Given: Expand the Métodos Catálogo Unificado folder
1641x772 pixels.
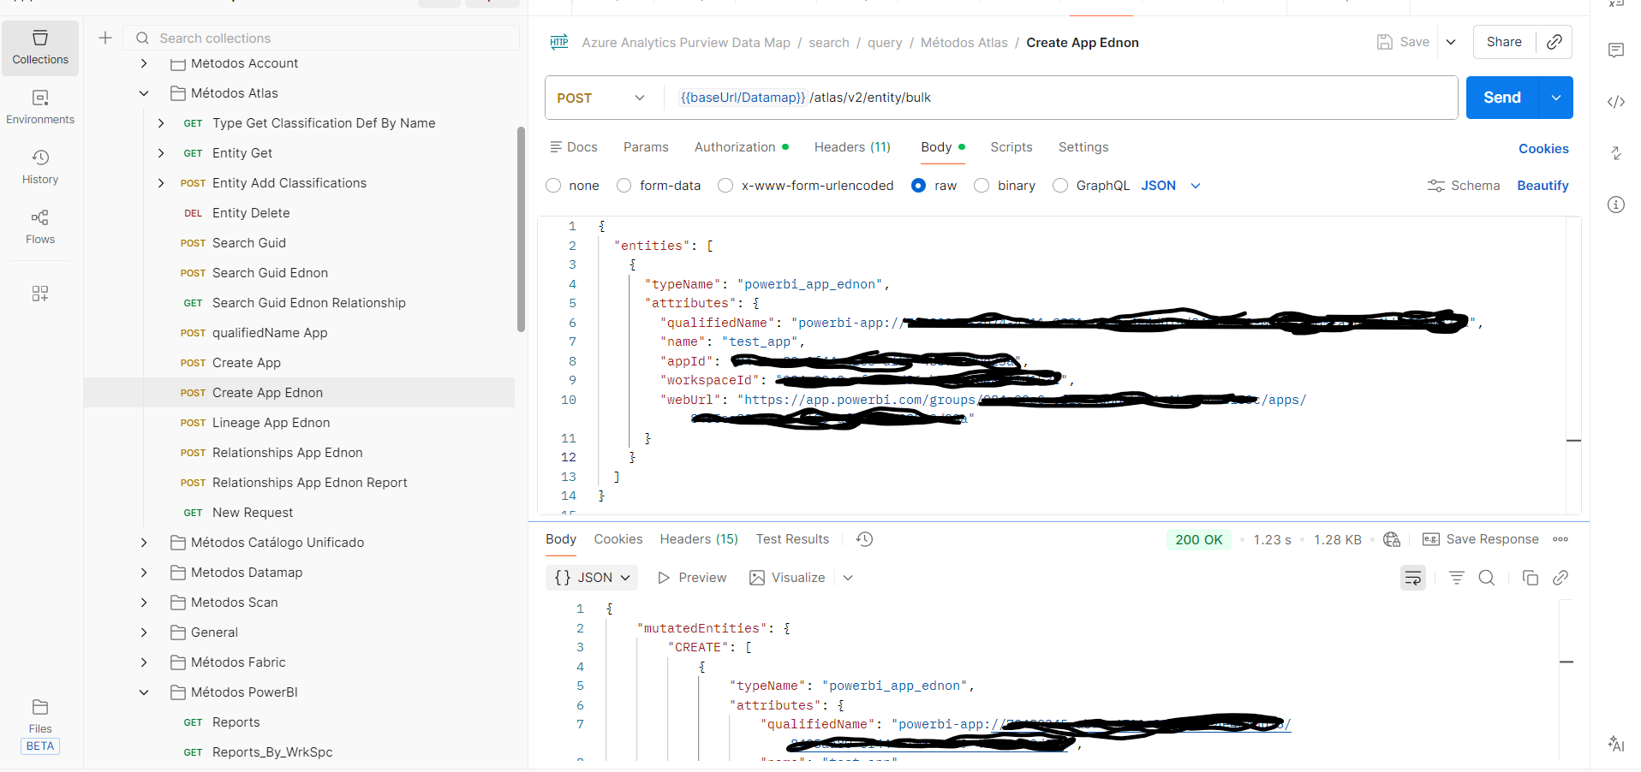Looking at the screenshot, I should (x=144, y=543).
